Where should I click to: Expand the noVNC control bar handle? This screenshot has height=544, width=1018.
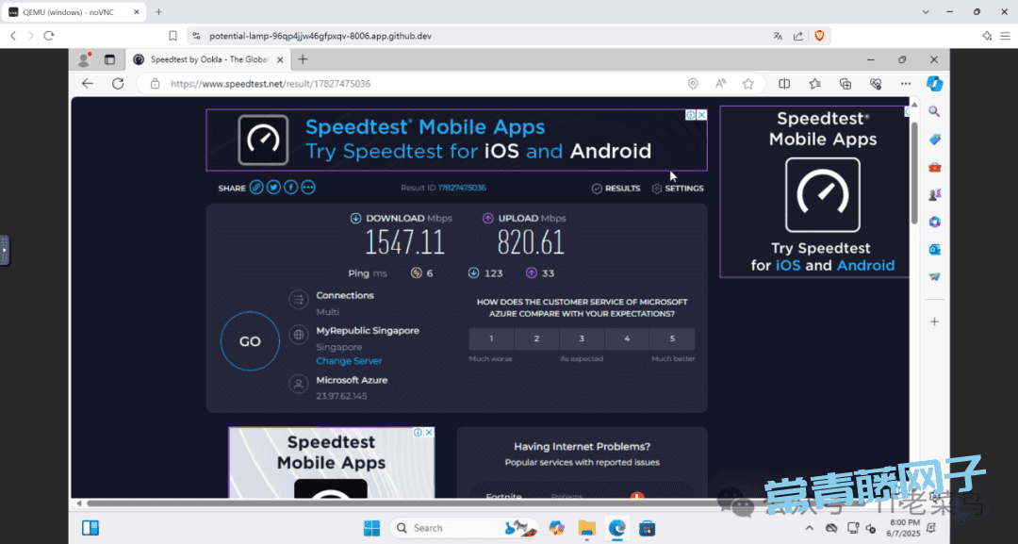[x=5, y=251]
